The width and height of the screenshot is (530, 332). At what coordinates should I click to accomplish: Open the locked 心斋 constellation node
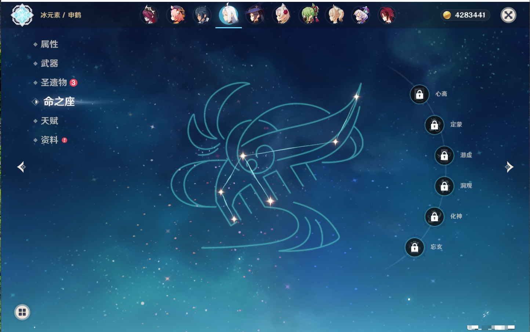click(x=420, y=94)
